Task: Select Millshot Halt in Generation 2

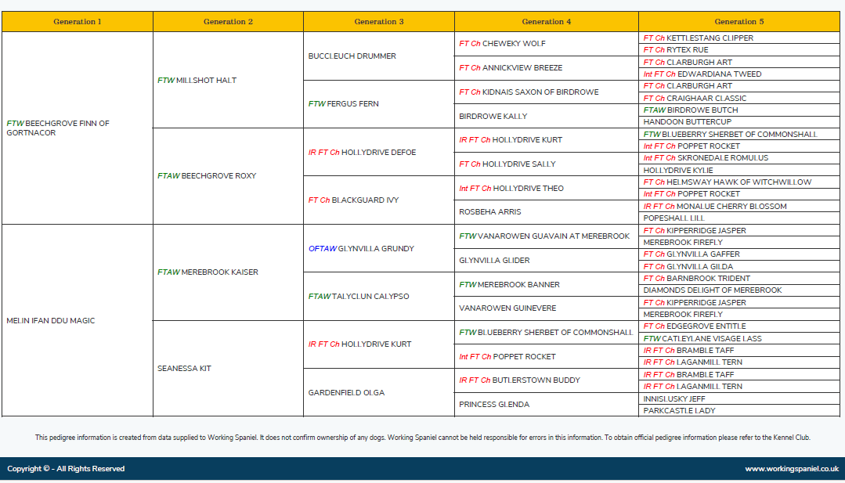Action: click(x=206, y=80)
